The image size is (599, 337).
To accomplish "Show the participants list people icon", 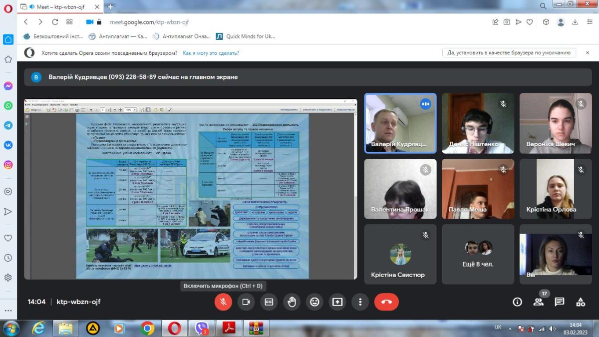I will (538, 302).
